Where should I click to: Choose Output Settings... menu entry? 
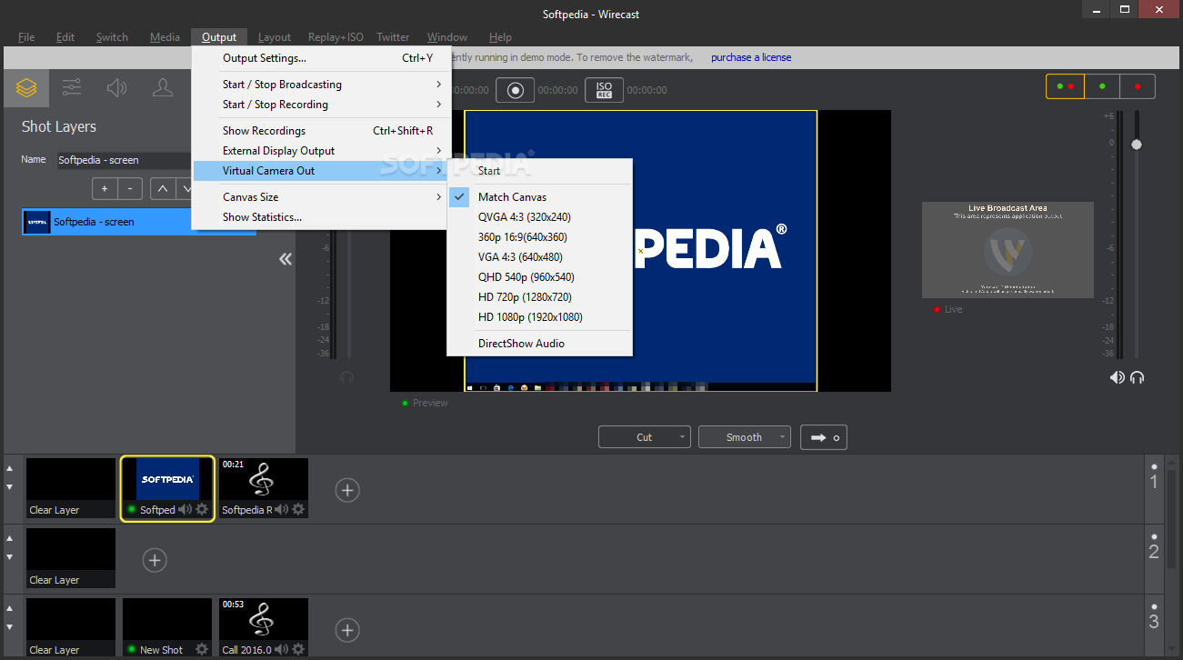coord(321,57)
